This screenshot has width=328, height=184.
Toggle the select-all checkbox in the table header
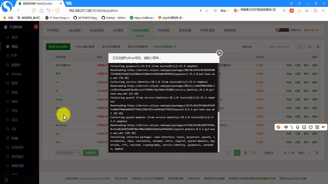point(50,57)
